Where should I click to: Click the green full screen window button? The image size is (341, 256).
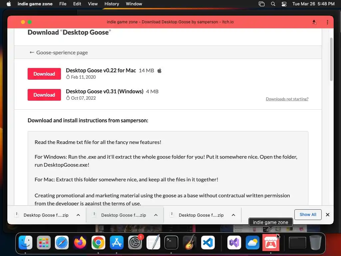coord(30,22)
